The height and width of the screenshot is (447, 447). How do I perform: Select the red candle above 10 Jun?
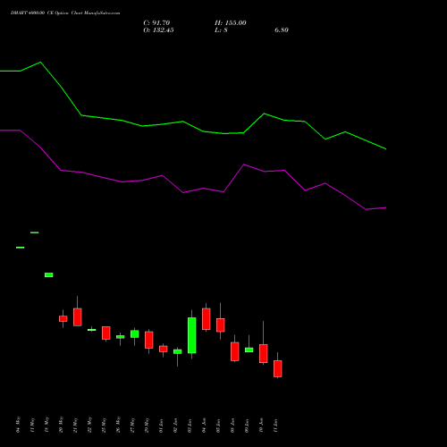pyautogui.click(x=264, y=353)
